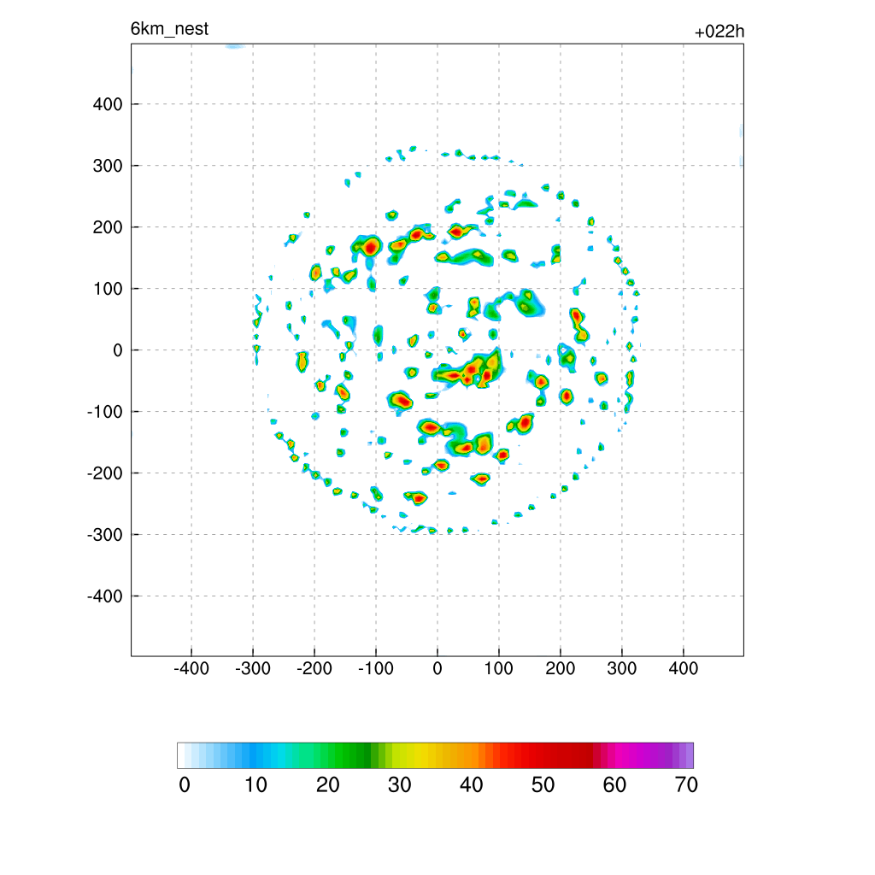This screenshot has width=875, height=875.
Task: Click the "6km_nest" plot title
Action: pyautogui.click(x=169, y=28)
